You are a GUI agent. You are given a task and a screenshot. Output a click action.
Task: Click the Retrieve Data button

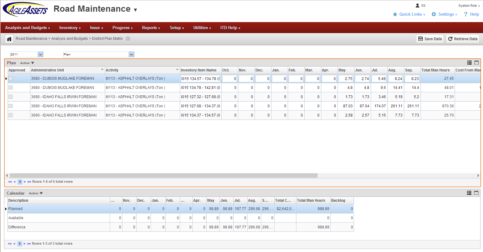coord(463,39)
